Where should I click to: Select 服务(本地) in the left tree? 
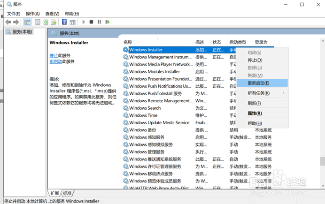click(x=19, y=32)
